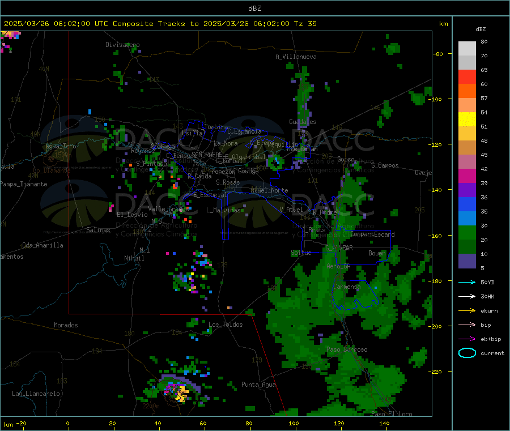Click the 'Morados' map label
This screenshot has width=510, height=431.
tap(66, 325)
